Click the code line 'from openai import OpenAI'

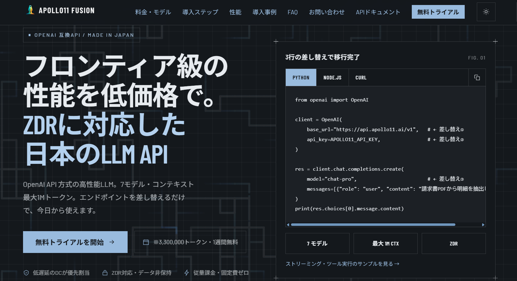tap(332, 100)
